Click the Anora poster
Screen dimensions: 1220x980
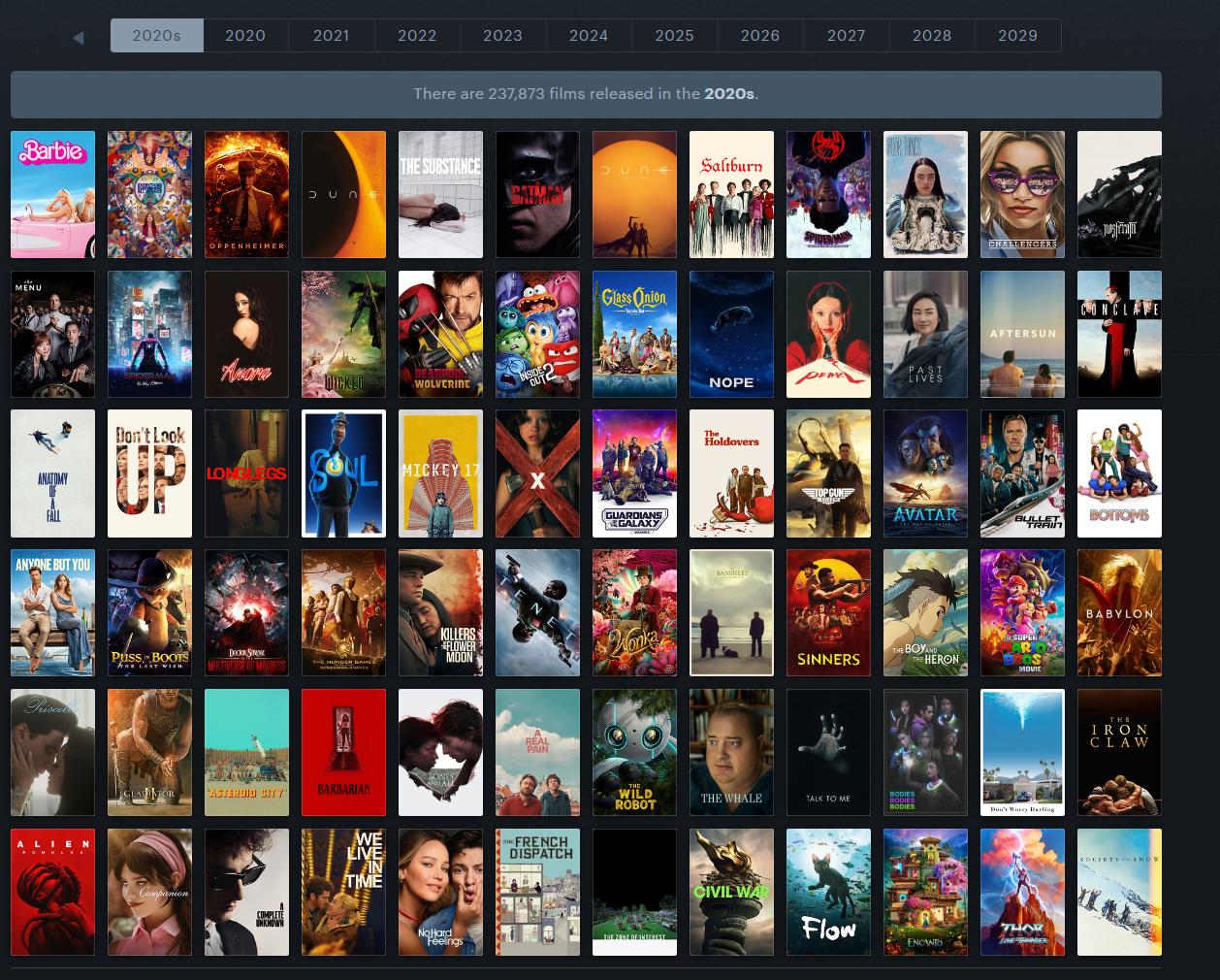coord(247,335)
